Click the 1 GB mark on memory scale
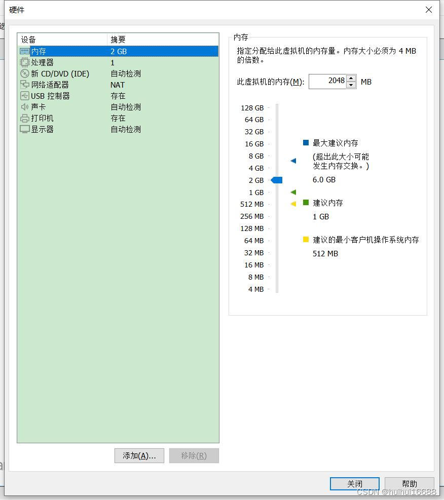The image size is (444, 500). pyautogui.click(x=256, y=193)
